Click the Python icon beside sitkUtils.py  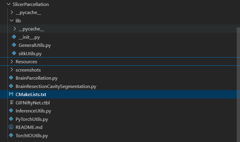[x=14, y=53]
